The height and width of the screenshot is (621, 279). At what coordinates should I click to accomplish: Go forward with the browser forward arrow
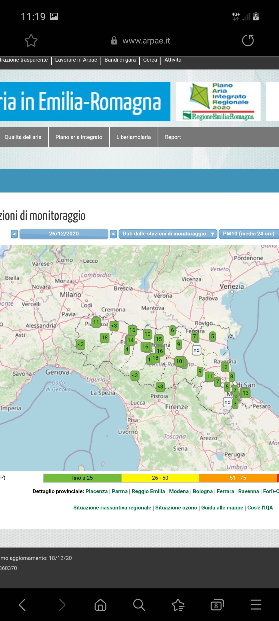pyautogui.click(x=62, y=605)
